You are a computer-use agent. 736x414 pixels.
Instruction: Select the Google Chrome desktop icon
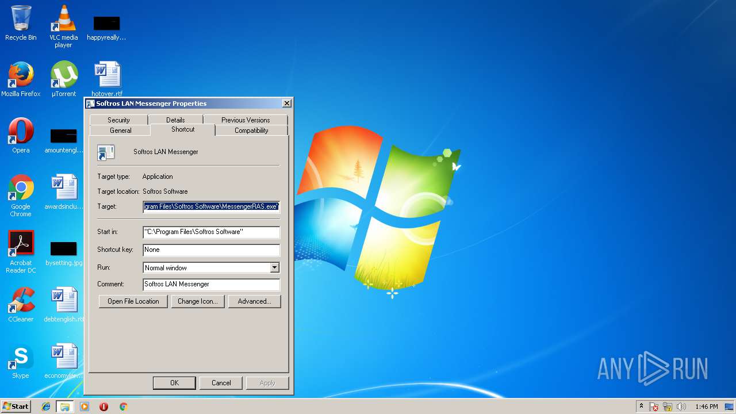coord(21,195)
